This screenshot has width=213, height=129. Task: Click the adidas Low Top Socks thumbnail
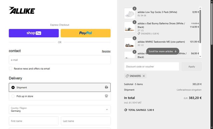click(130, 13)
